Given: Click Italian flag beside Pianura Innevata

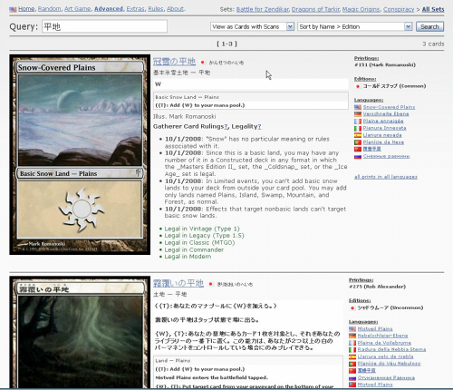Looking at the screenshot, I should coord(358,128).
